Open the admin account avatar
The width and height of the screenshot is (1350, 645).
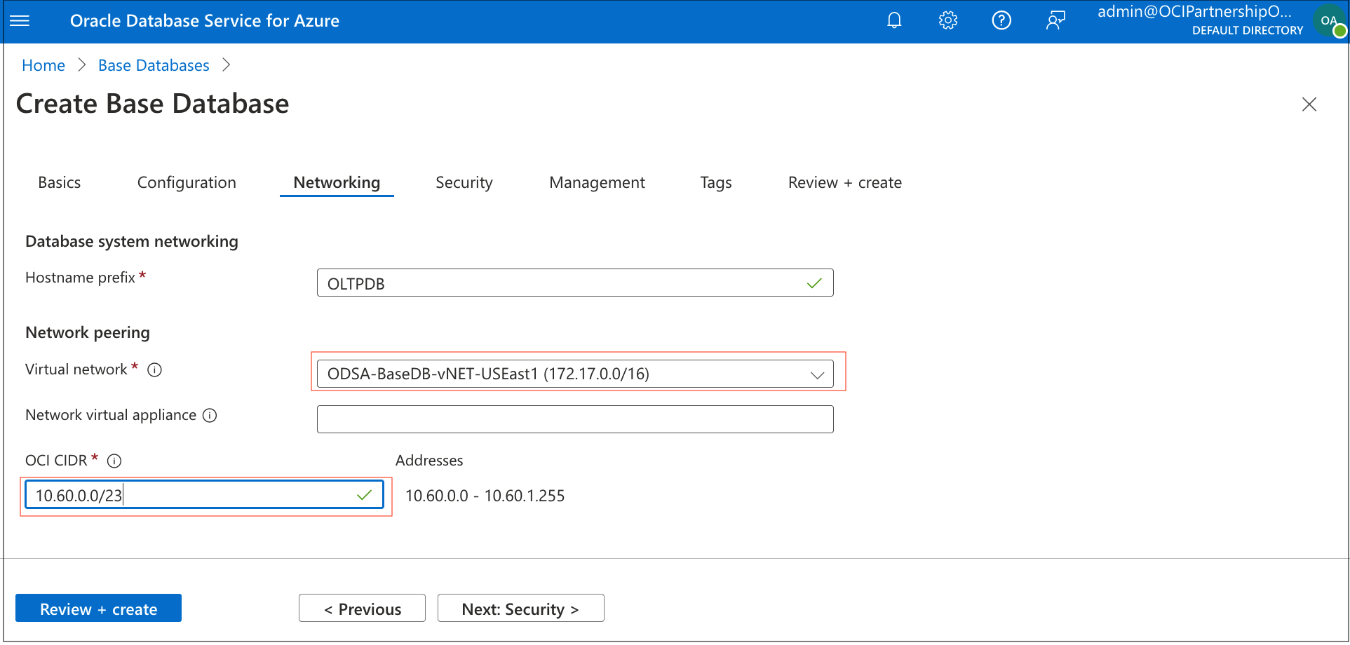(x=1329, y=20)
